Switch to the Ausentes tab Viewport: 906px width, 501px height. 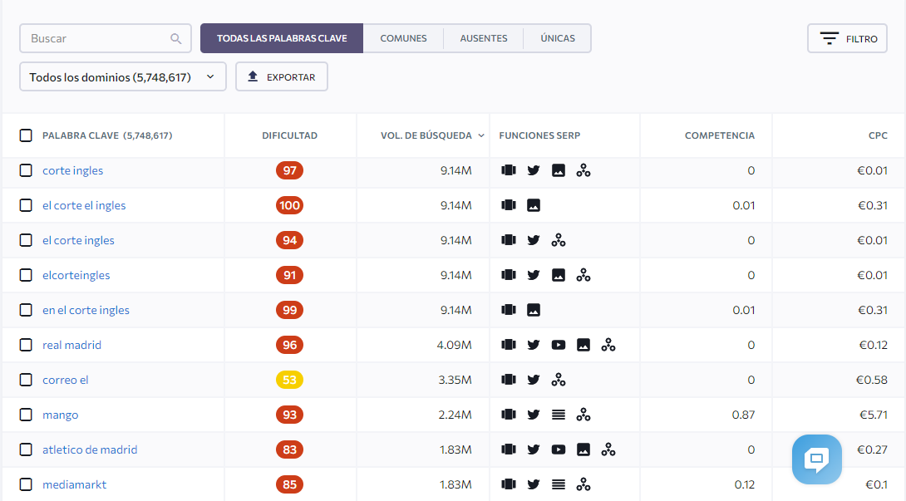(x=484, y=38)
